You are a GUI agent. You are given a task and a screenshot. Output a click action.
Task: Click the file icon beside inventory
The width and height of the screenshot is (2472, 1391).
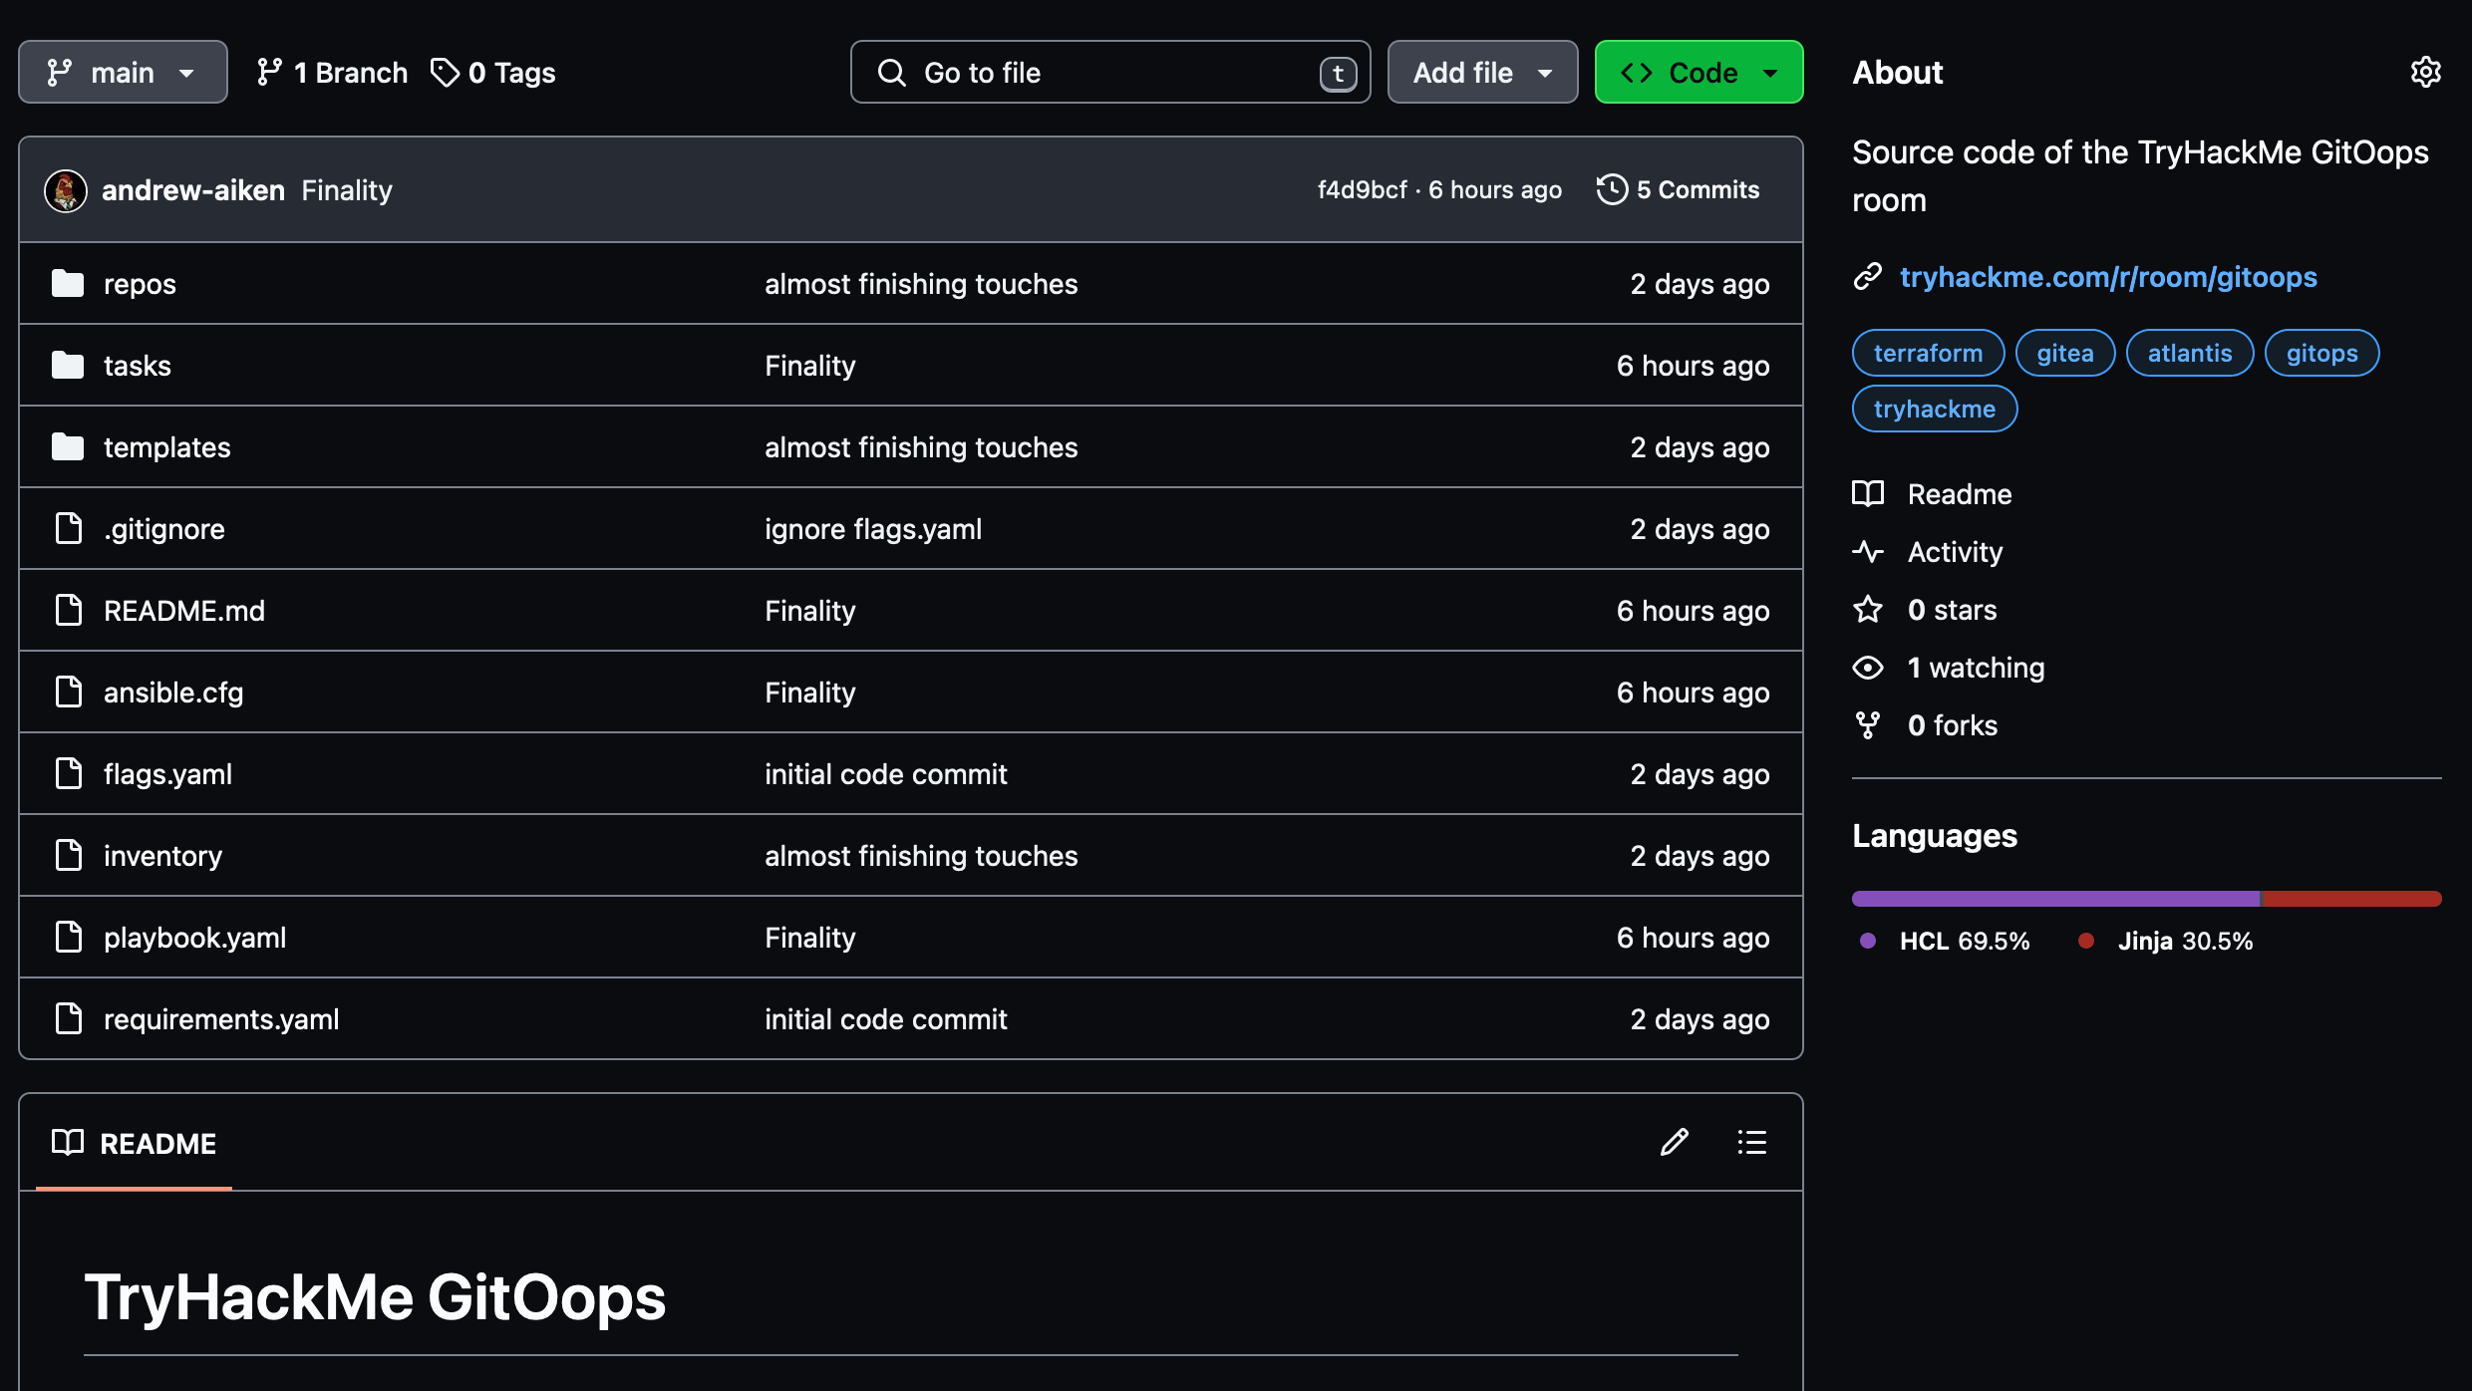[69, 856]
